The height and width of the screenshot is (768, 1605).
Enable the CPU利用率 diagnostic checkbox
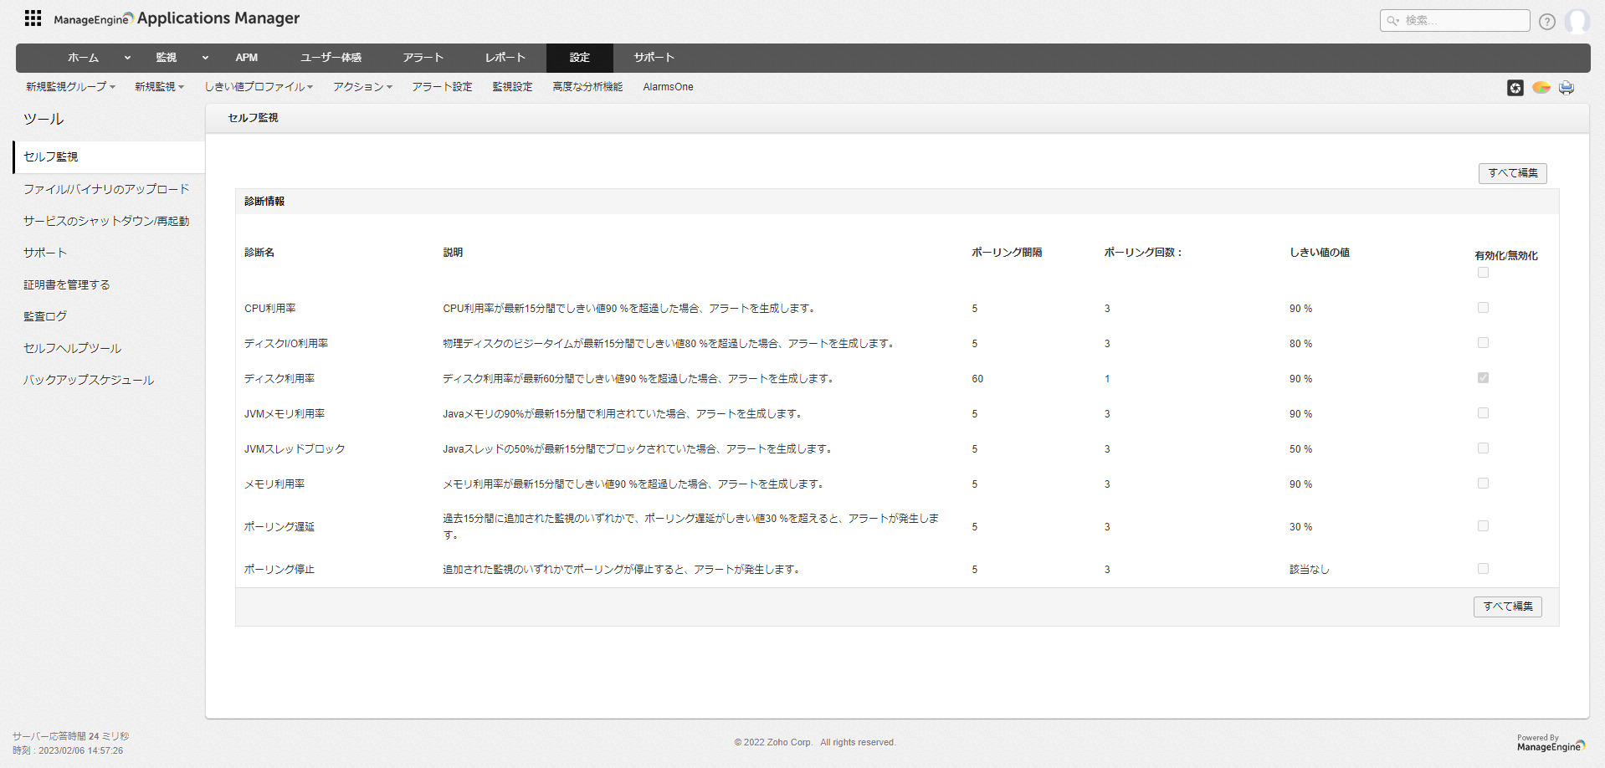(x=1483, y=308)
